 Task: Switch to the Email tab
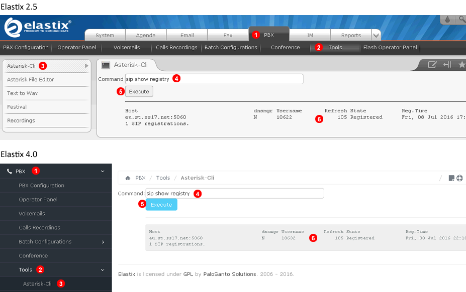[187, 35]
